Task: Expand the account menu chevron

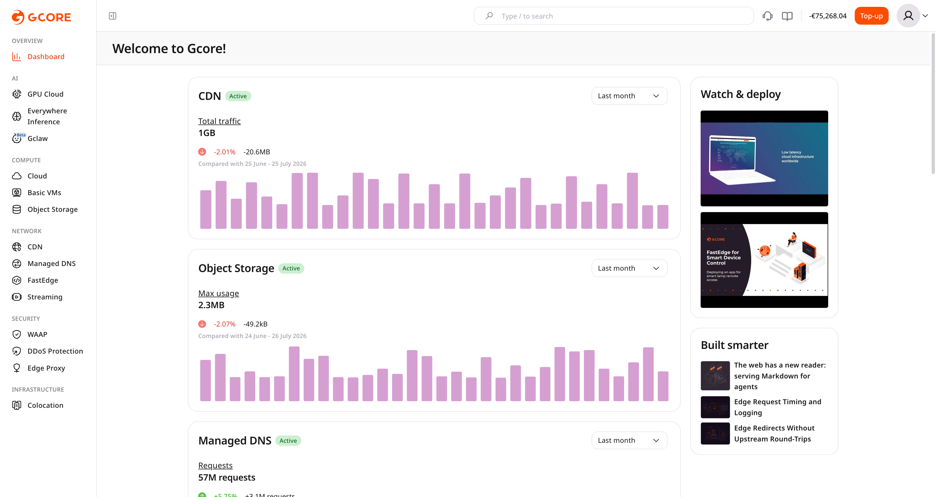Action: 925,16
